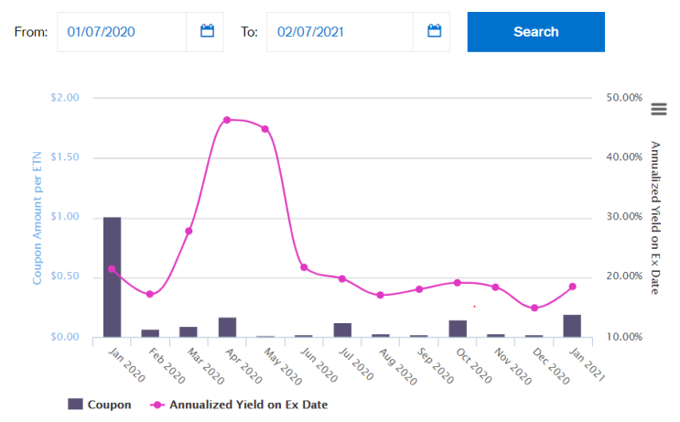Image resolution: width=680 pixels, height=422 pixels.
Task: Click the May 2020 yield data point
Action: point(265,129)
